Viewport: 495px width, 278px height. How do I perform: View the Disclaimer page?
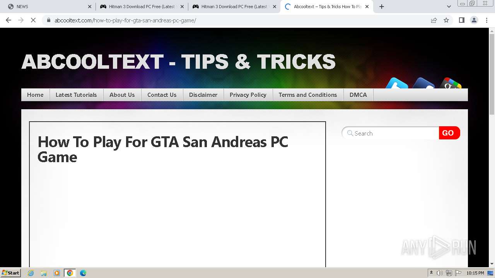[x=203, y=95]
